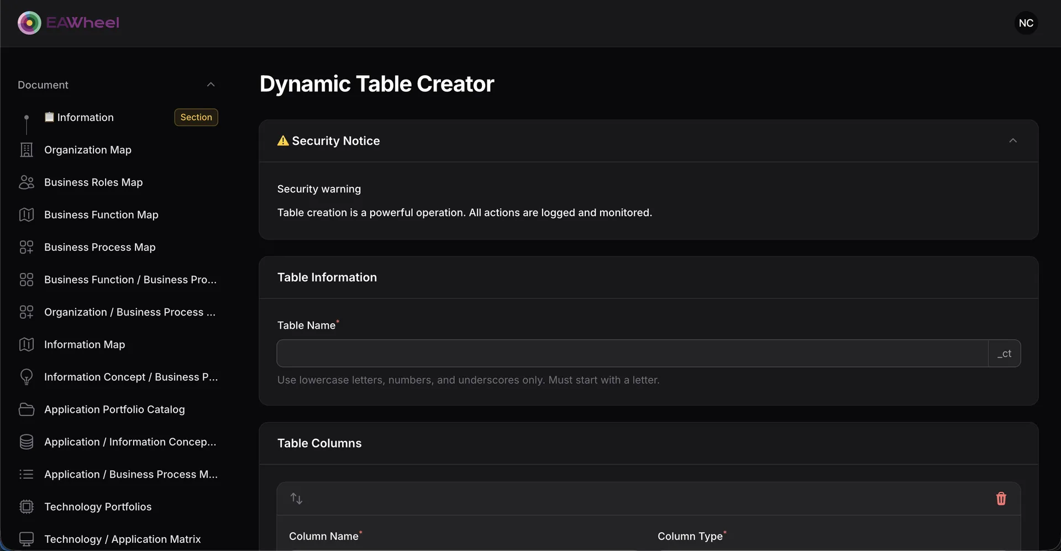Select Business Process Map
This screenshot has width=1061, height=551.
point(100,247)
